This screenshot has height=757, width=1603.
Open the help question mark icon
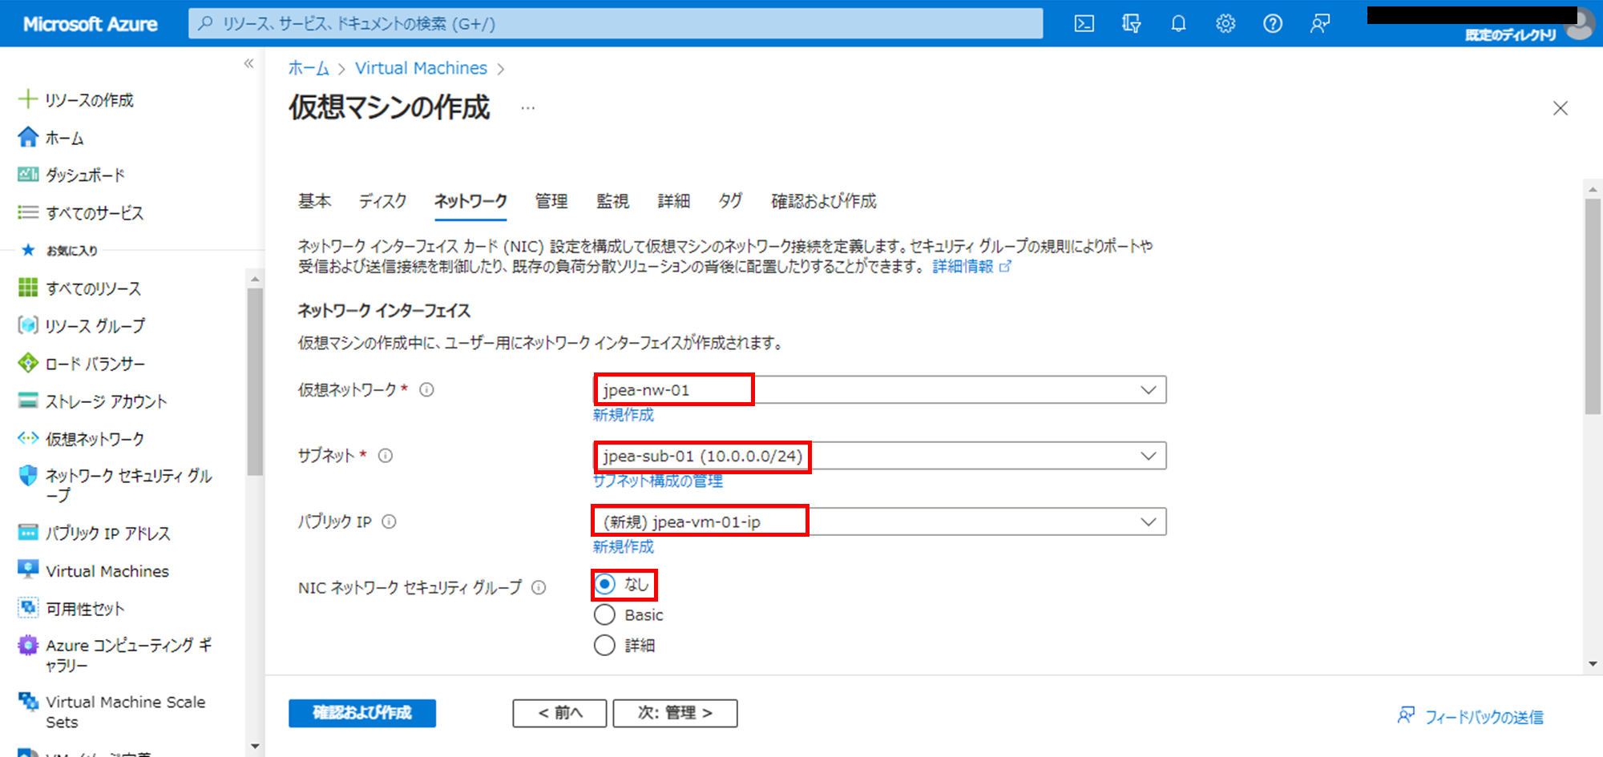coord(1273,24)
